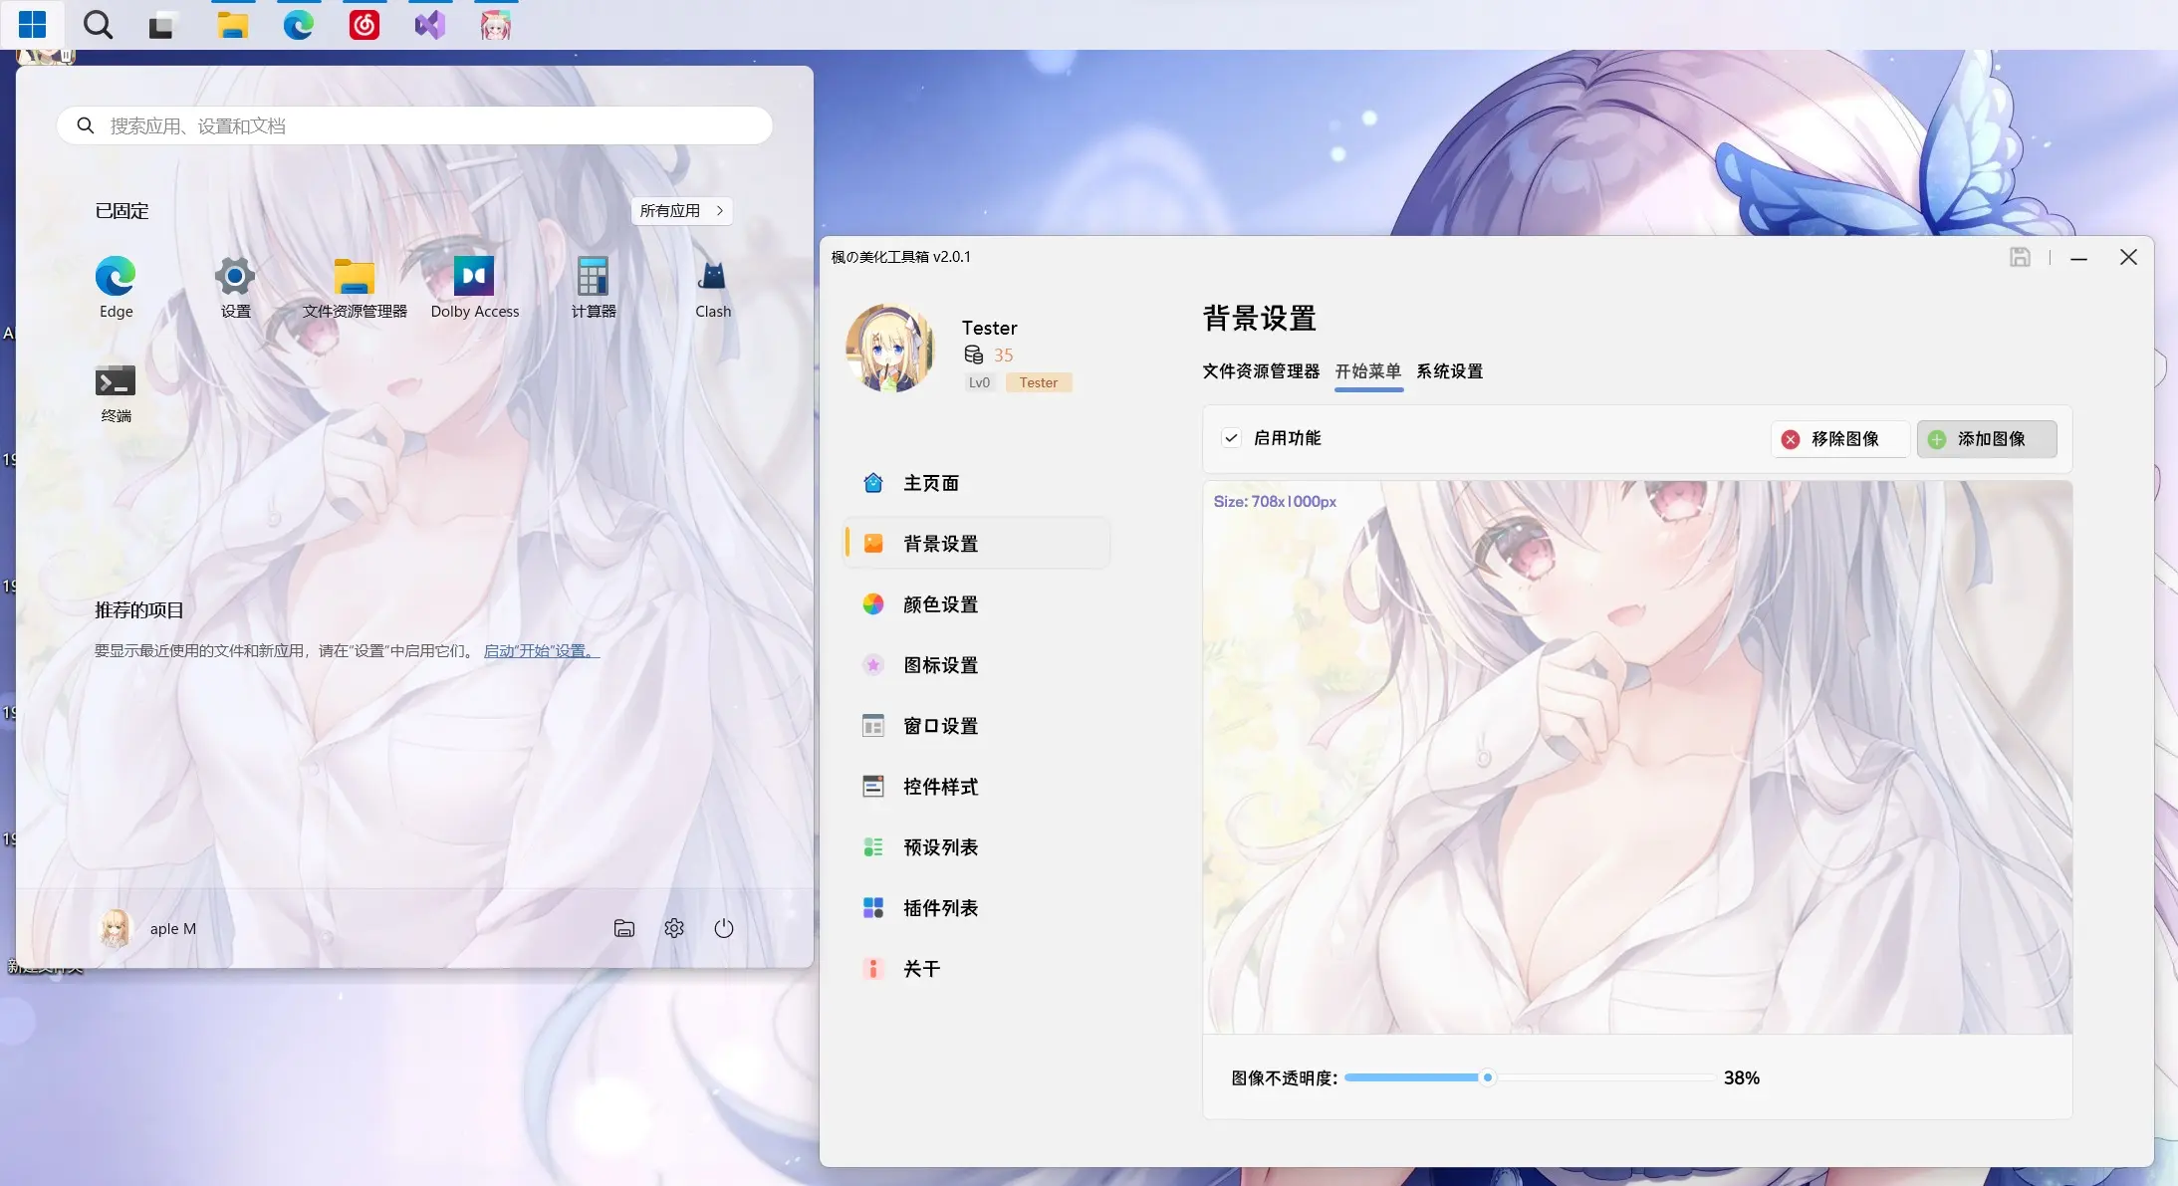Image resolution: width=2178 pixels, height=1186 pixels.
Task: Click the 图像不透明度 slider handle
Action: [x=1487, y=1077]
